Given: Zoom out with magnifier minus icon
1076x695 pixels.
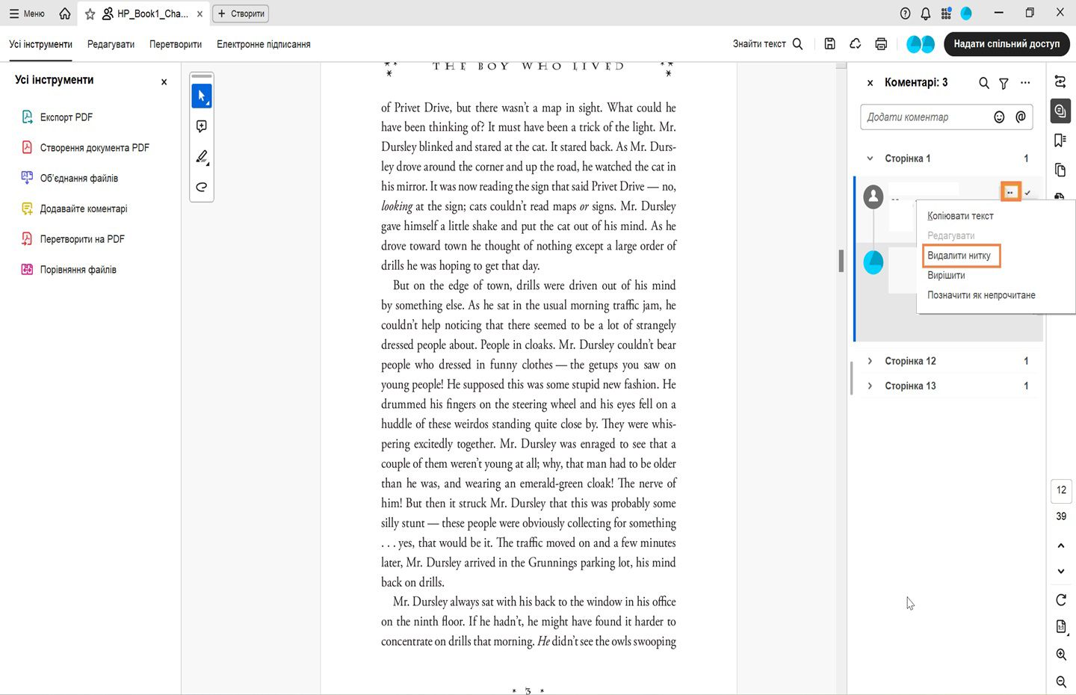Looking at the screenshot, I should coord(1061,682).
